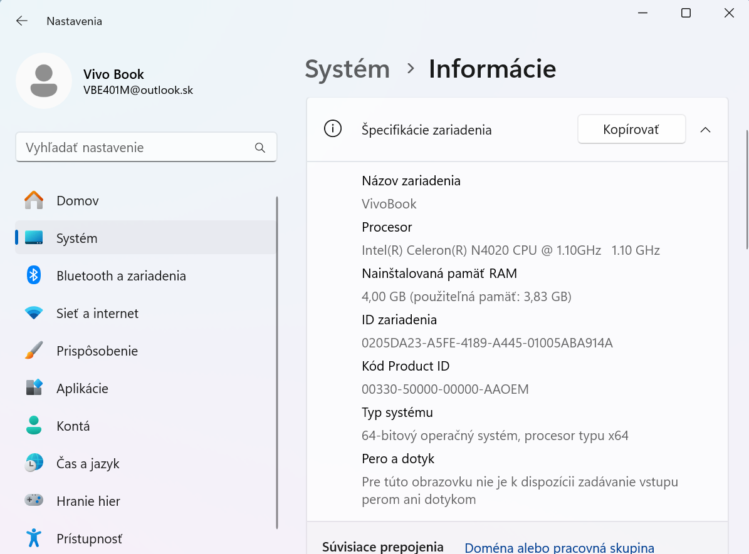Image resolution: width=749 pixels, height=554 pixels.
Task: Click the search magnifier icon
Action: (x=259, y=147)
